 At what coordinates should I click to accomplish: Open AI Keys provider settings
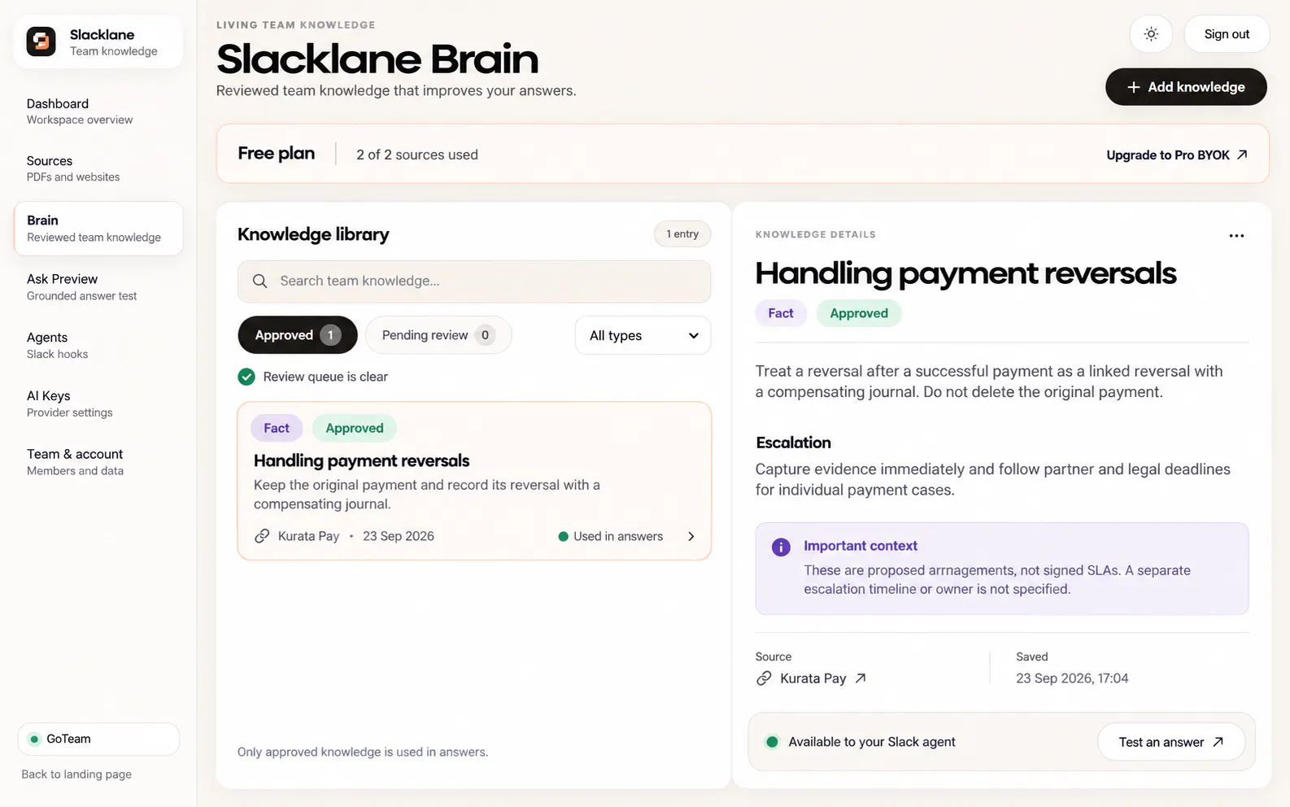coord(98,403)
